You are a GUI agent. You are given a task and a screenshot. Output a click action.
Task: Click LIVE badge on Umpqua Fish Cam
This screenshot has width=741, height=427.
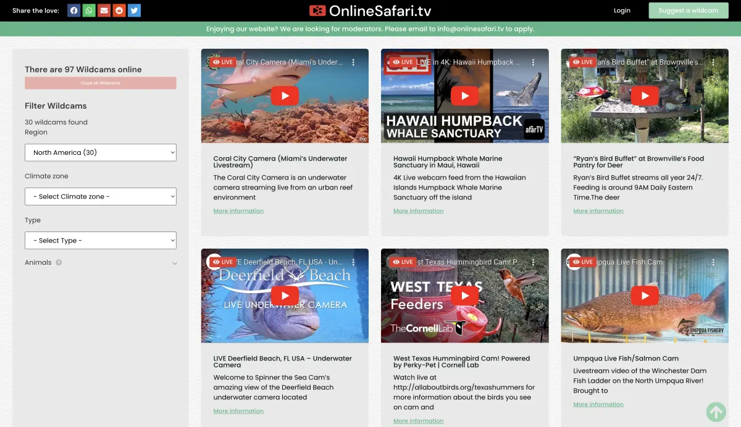click(582, 262)
